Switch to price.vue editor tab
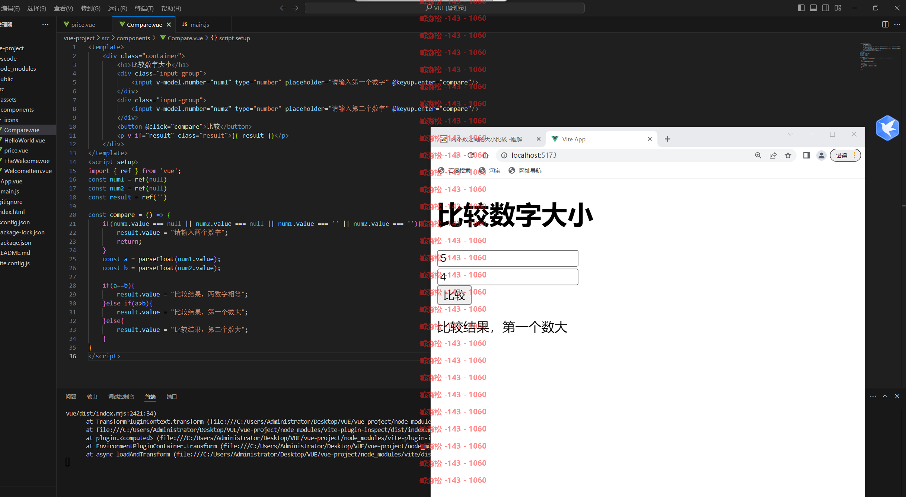This screenshot has width=906, height=497. point(83,25)
